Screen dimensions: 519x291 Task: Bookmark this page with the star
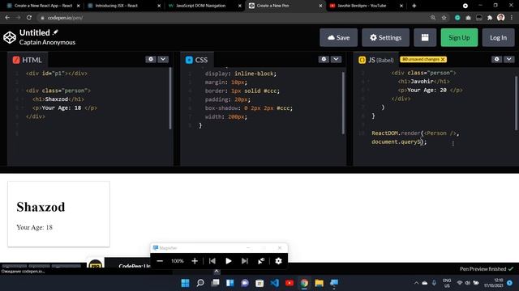(x=444, y=18)
